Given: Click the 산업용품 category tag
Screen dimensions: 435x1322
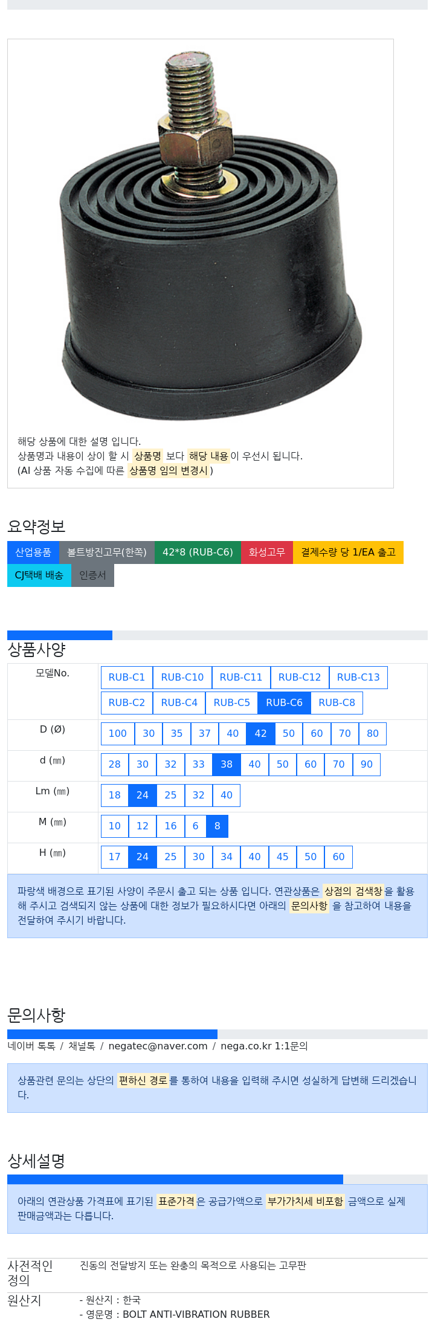Looking at the screenshot, I should [x=33, y=552].
